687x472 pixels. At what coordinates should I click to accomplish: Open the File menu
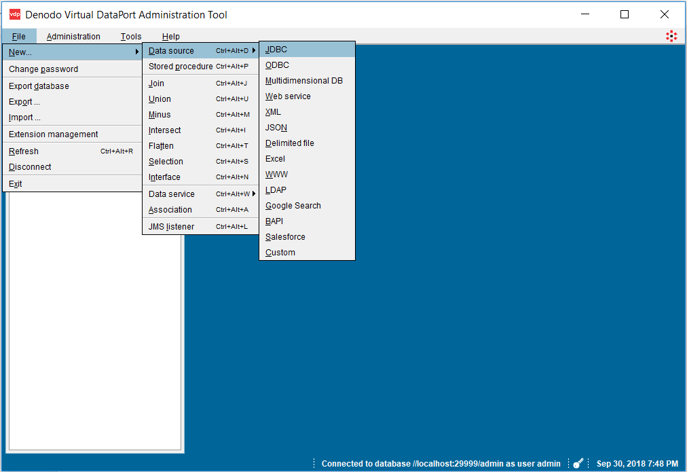click(x=19, y=37)
